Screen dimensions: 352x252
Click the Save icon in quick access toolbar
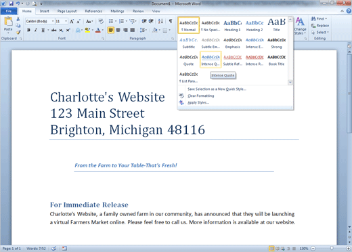tap(12, 3)
